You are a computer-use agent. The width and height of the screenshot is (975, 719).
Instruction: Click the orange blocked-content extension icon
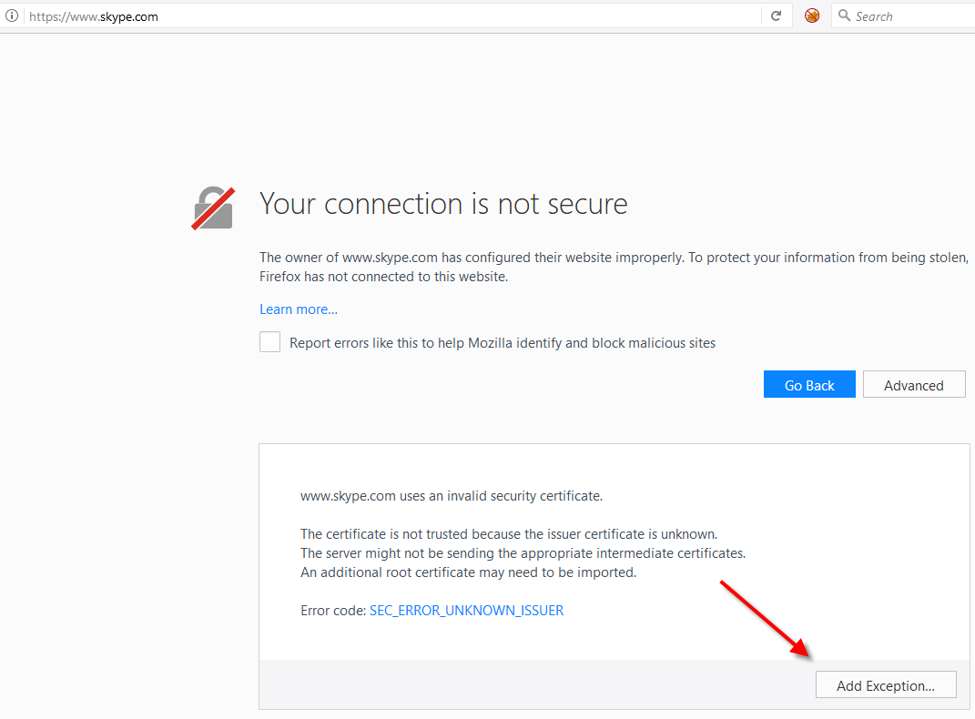point(812,16)
